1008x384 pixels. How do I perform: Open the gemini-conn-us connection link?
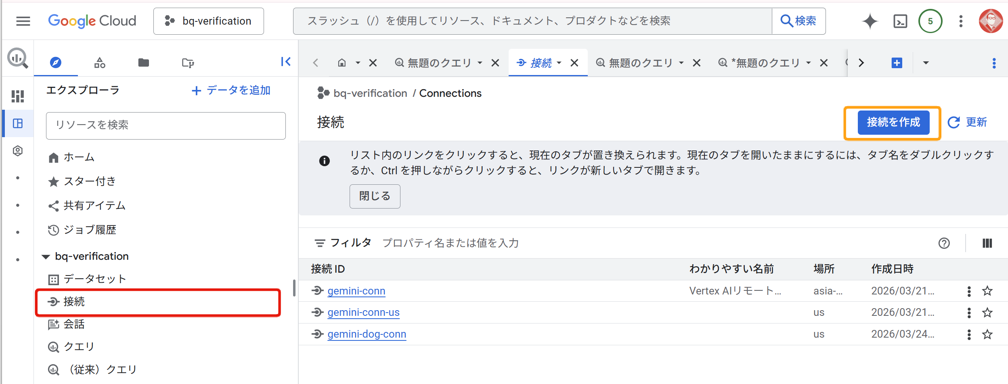364,313
